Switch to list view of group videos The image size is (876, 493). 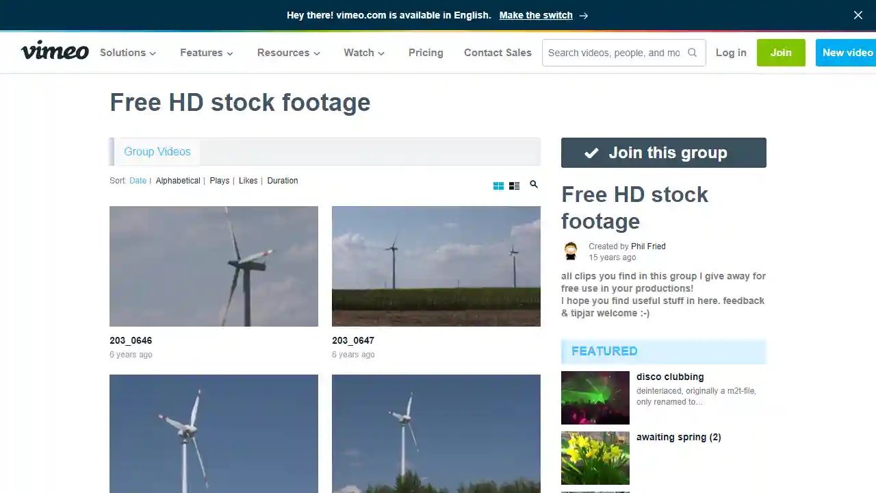pyautogui.click(x=514, y=185)
